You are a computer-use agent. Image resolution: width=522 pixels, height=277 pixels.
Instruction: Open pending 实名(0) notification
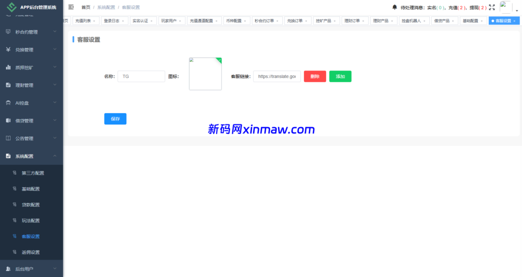436,7
